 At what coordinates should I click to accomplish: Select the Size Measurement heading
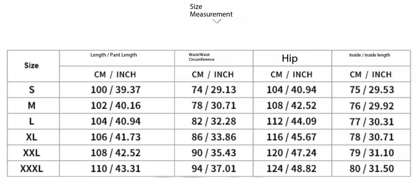coord(211,10)
